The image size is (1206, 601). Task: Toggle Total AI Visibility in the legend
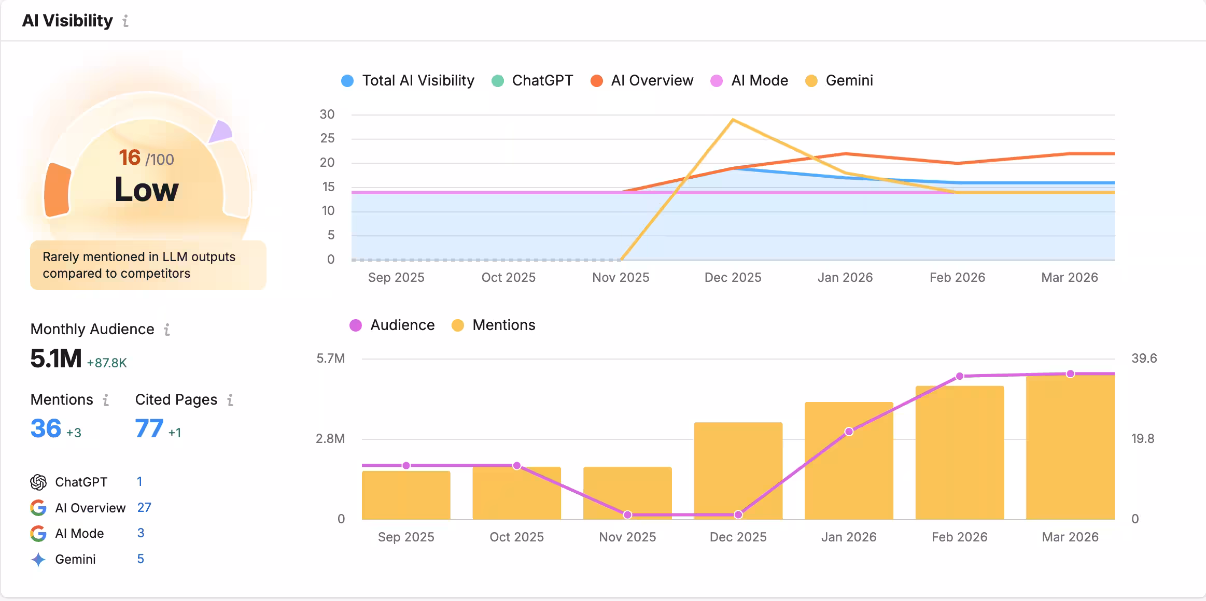click(418, 80)
